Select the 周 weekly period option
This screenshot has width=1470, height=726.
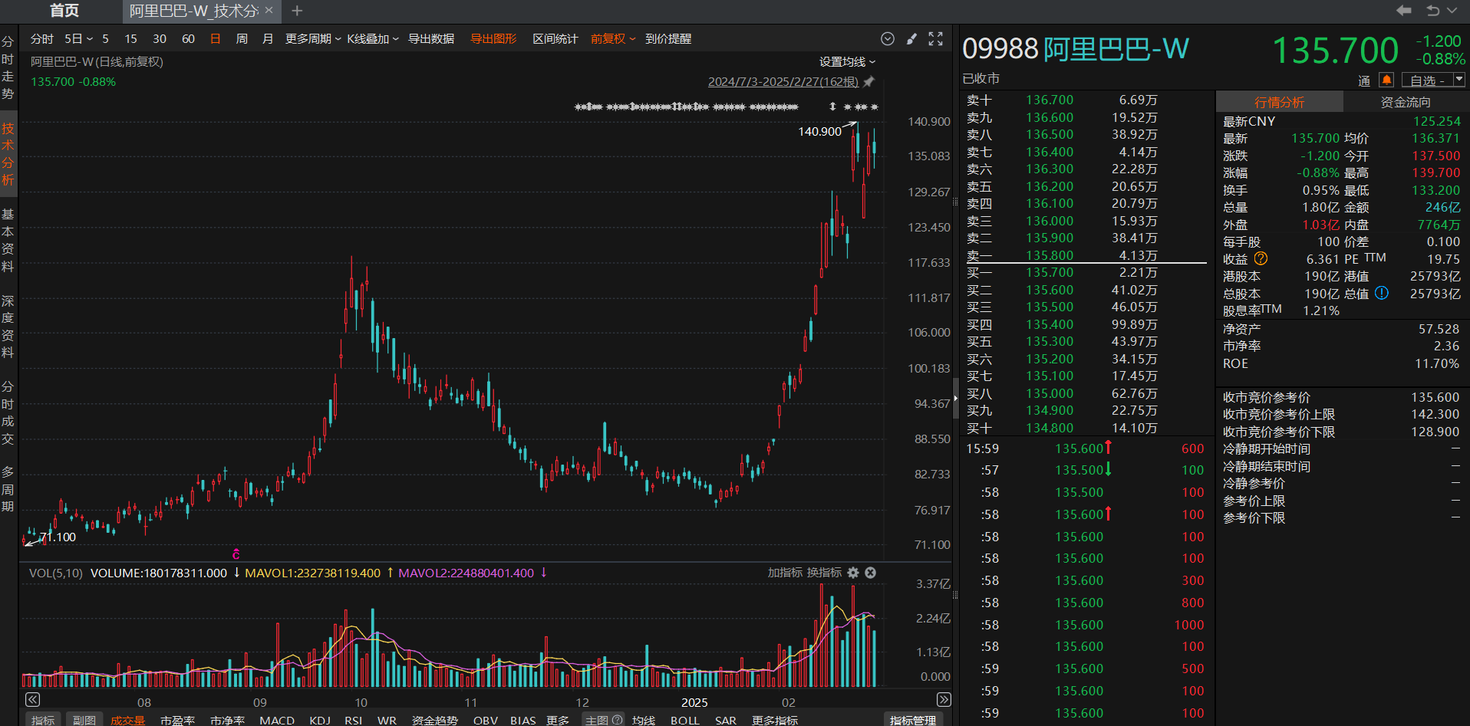click(242, 39)
